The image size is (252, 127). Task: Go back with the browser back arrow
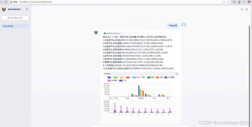1,2
